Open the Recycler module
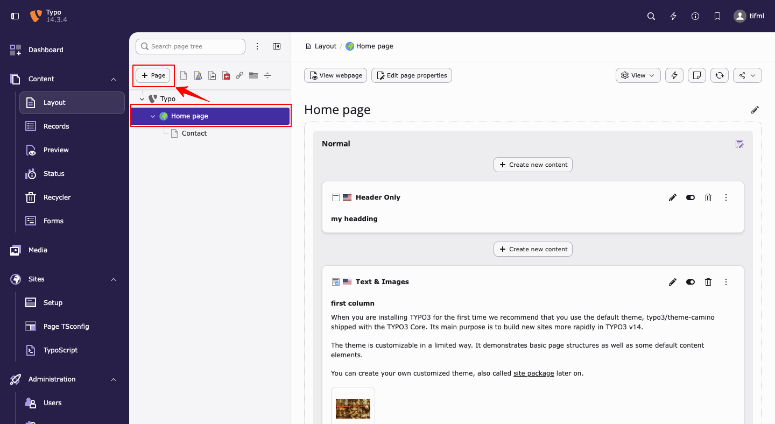The height and width of the screenshot is (424, 775). (72, 197)
